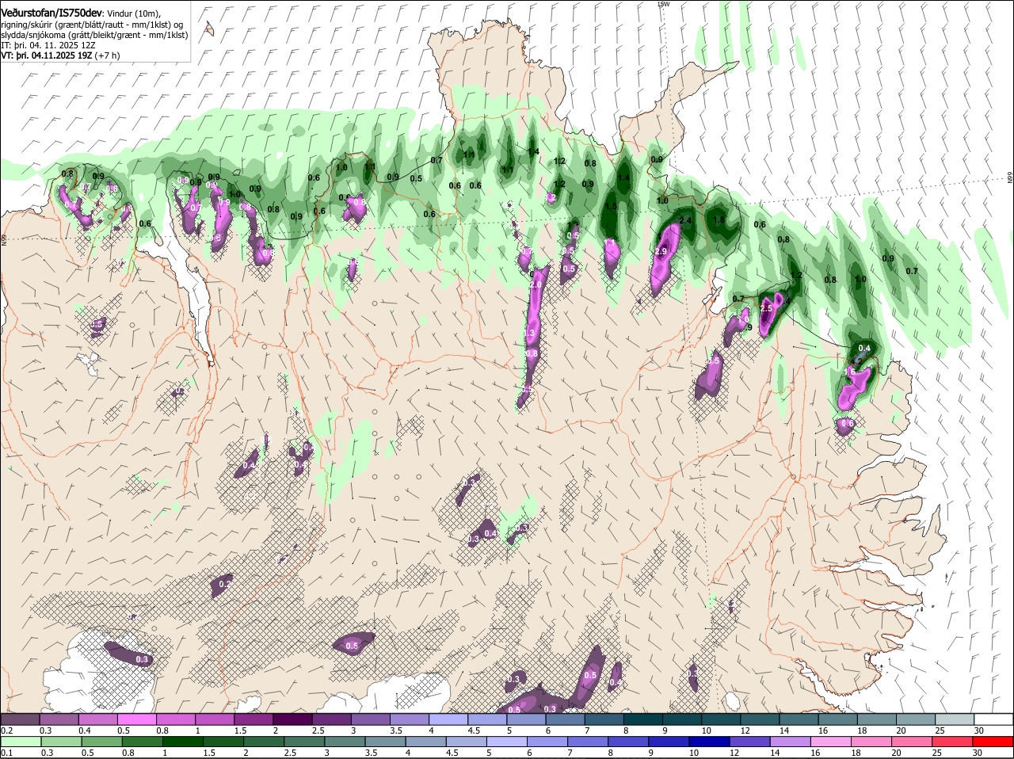Click the bright red rain swatch after 30

pyautogui.click(x=993, y=742)
